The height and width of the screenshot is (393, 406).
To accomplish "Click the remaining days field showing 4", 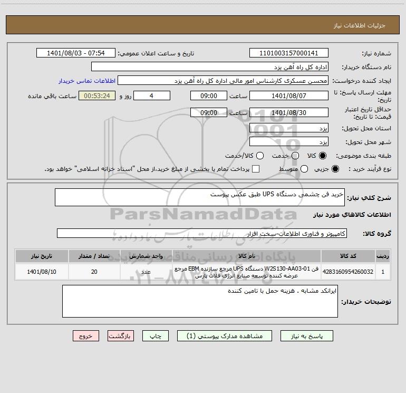I will click(152, 95).
